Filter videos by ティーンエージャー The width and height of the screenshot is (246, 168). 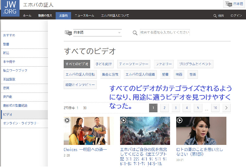(134, 64)
